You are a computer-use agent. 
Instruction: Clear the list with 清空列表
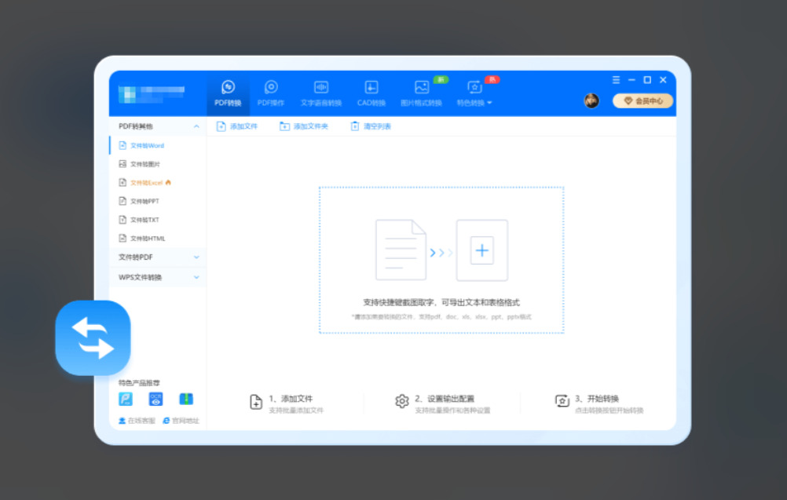371,126
